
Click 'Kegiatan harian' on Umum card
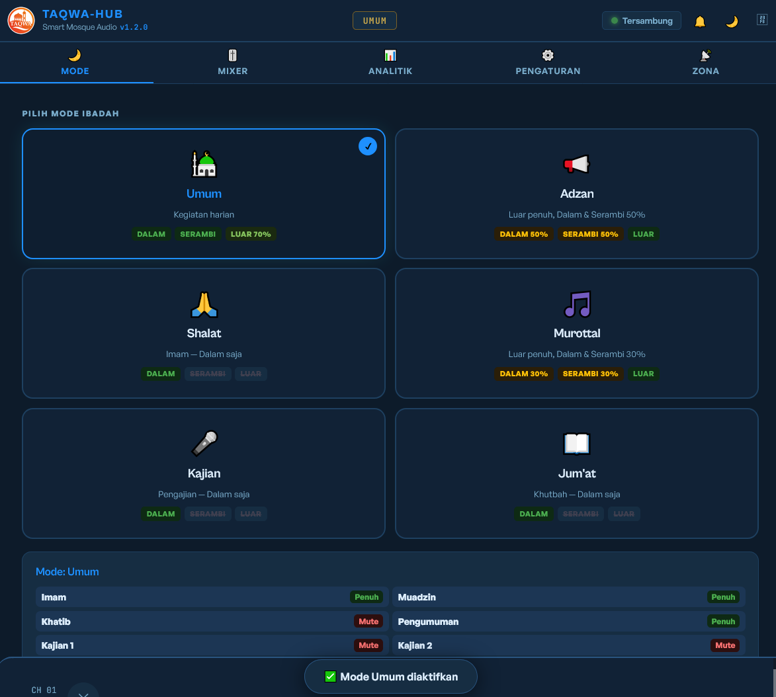click(204, 215)
